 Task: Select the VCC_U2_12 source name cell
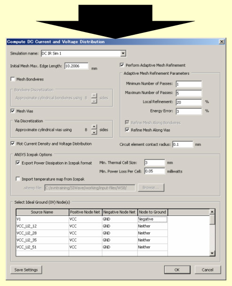click(x=42, y=226)
